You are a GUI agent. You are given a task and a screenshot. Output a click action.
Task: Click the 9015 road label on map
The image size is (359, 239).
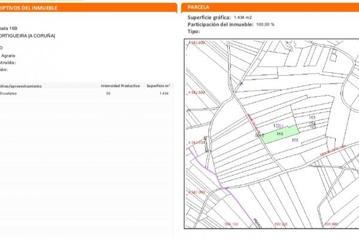(259, 136)
